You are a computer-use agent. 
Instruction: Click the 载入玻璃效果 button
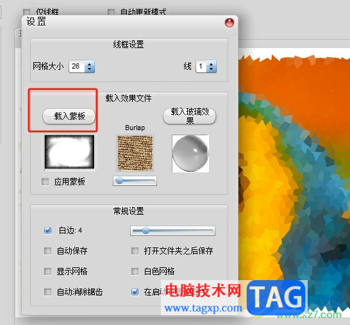190,116
